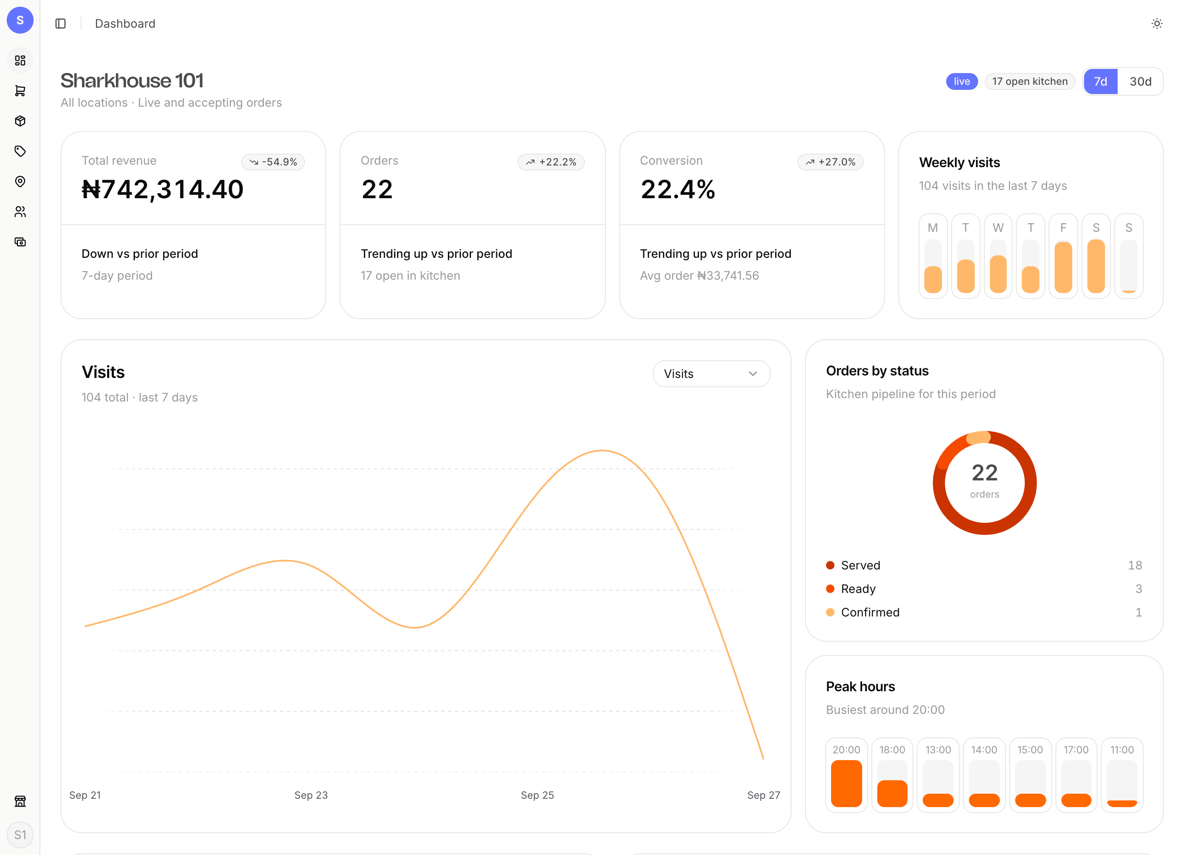Toggle the sidebar panel icon
1184x855 pixels.
[61, 24]
